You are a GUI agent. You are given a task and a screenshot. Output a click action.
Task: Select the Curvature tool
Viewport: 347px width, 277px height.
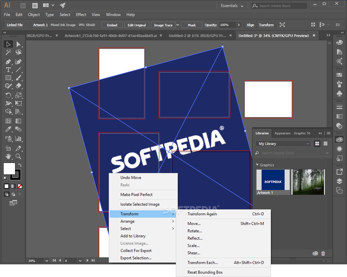point(18,62)
